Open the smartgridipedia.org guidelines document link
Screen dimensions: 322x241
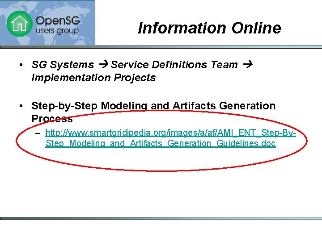tap(170, 138)
